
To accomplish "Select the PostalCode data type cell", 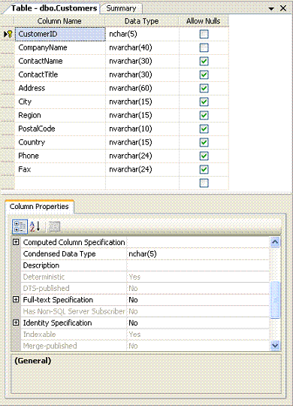I will tap(142, 129).
